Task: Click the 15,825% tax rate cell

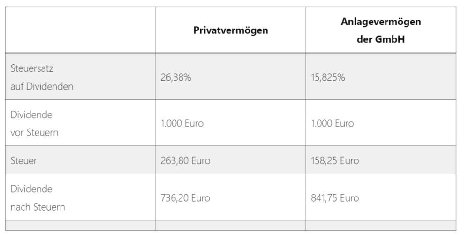Action: pyautogui.click(x=328, y=77)
